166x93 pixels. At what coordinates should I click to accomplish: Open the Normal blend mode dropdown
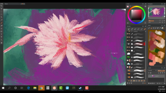(152, 70)
